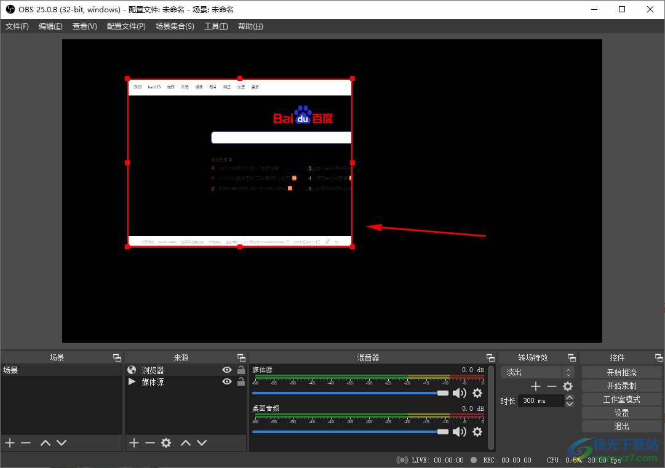Click the 桌面音频 volume level meter

369,415
